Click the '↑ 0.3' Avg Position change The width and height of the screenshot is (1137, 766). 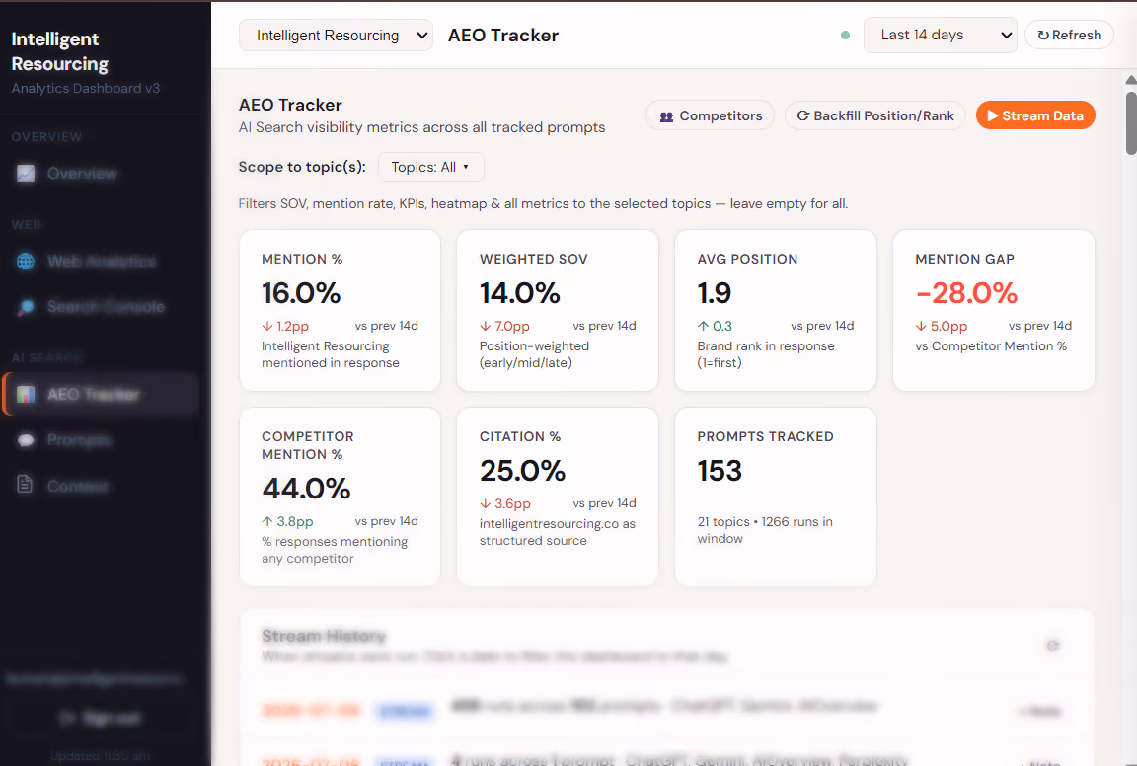pyautogui.click(x=715, y=327)
